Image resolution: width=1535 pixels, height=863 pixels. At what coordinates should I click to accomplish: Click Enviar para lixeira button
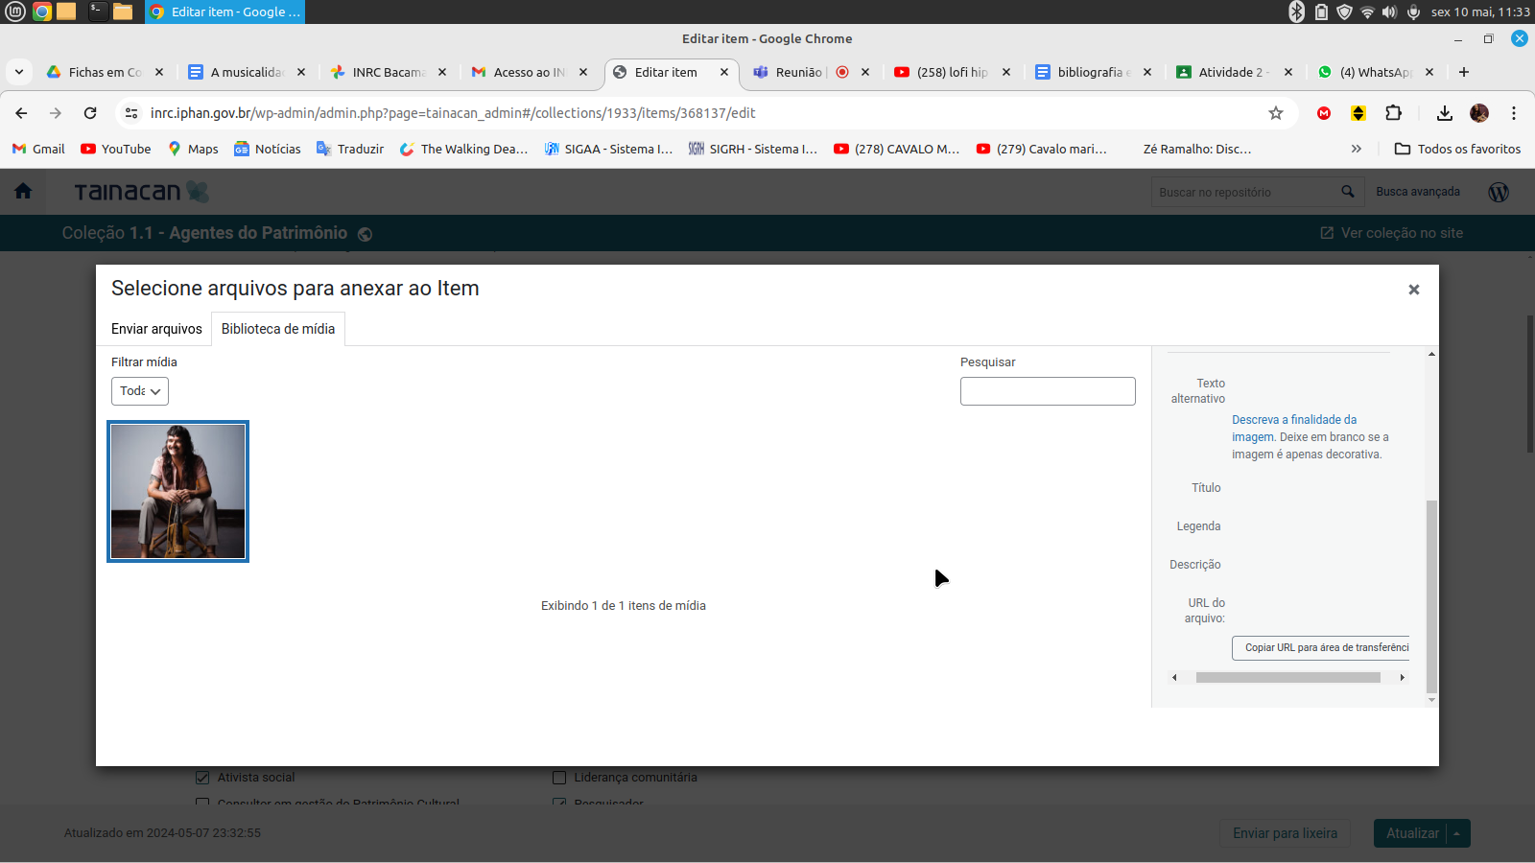point(1285,833)
